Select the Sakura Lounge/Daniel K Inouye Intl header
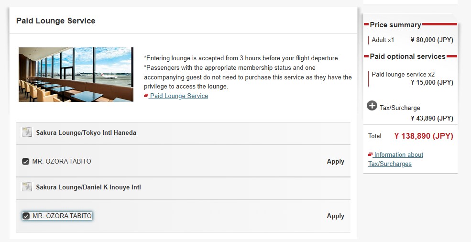Screen dimensions: 471x242 (x=88, y=187)
